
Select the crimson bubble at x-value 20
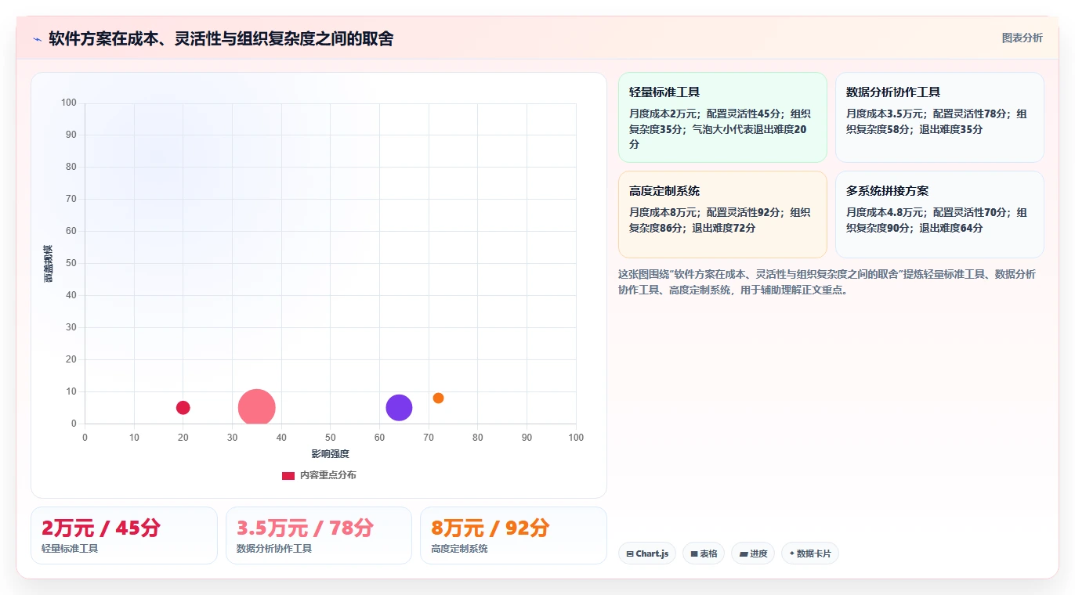click(x=183, y=408)
